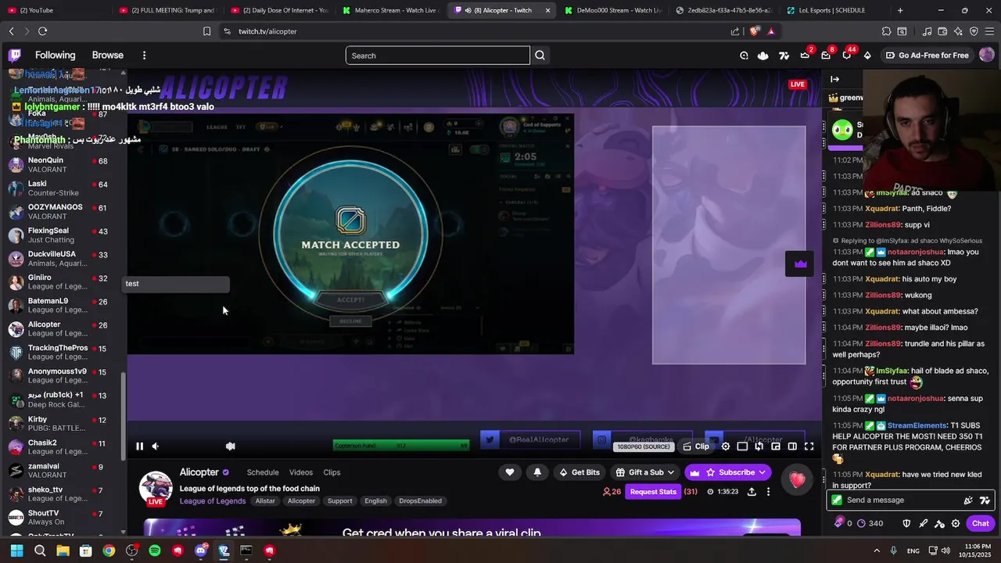Switch to LoL Esports SCHEDULE browser tab
The height and width of the screenshot is (563, 1001).
point(831,10)
